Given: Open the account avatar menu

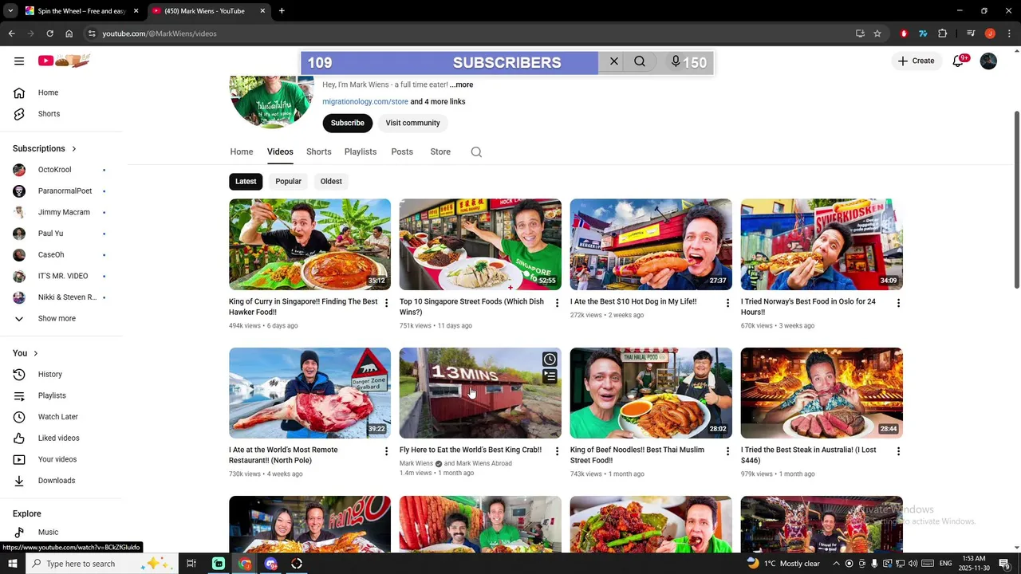Looking at the screenshot, I should tap(988, 61).
